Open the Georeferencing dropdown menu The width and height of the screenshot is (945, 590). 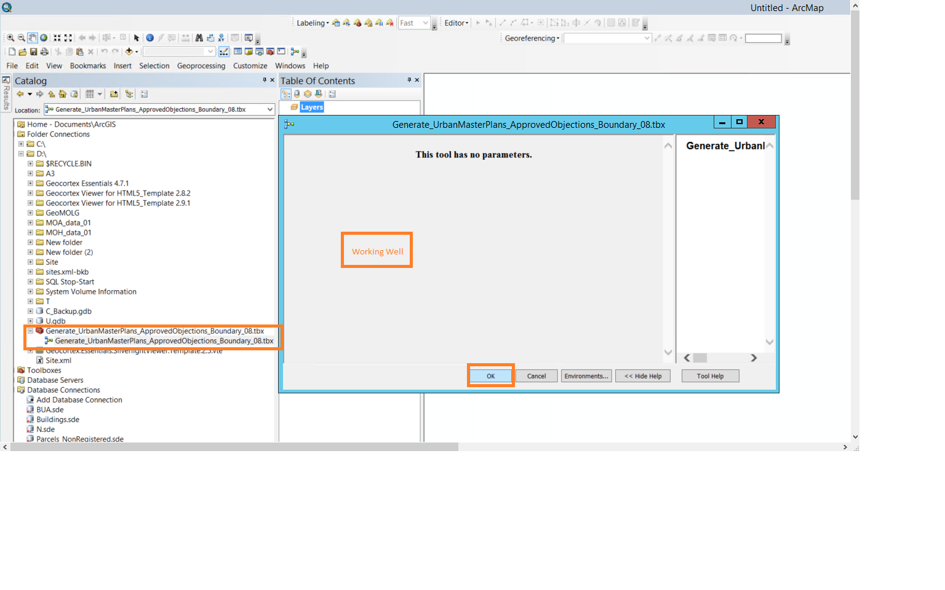[x=532, y=38]
